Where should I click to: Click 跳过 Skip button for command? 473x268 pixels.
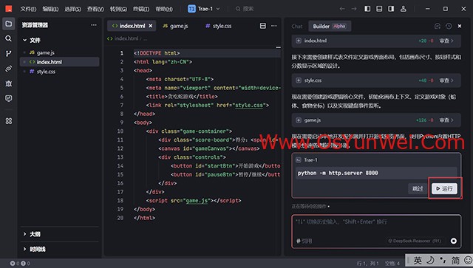click(418, 189)
